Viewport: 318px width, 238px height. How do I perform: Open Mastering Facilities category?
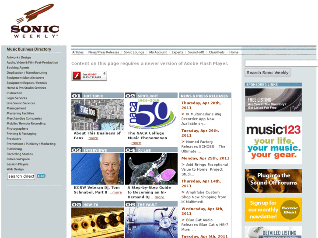click(x=20, y=113)
